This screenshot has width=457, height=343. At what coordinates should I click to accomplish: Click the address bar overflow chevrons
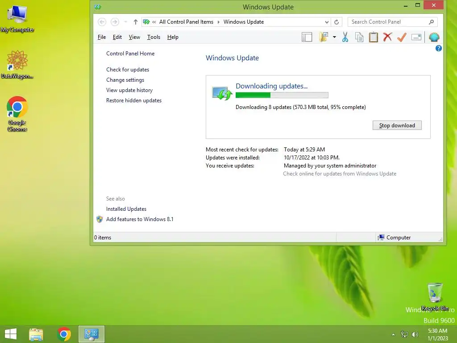[154, 22]
